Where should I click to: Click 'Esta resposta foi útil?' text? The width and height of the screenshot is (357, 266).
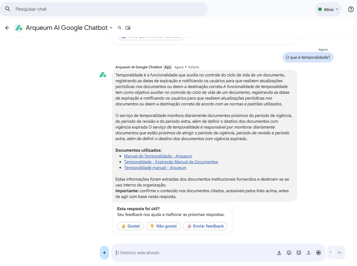click(x=138, y=209)
